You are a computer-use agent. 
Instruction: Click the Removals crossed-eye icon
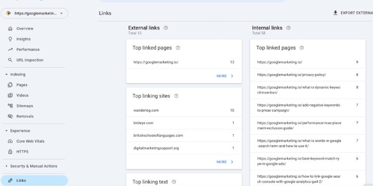[10, 116]
